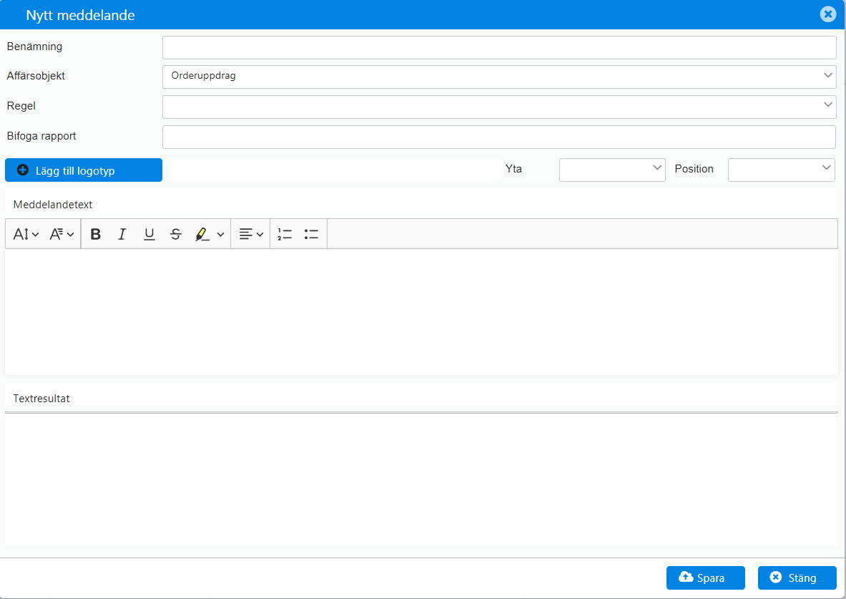Viewport: 846px width, 599px height.
Task: Insert a bulleted list
Action: pos(311,234)
